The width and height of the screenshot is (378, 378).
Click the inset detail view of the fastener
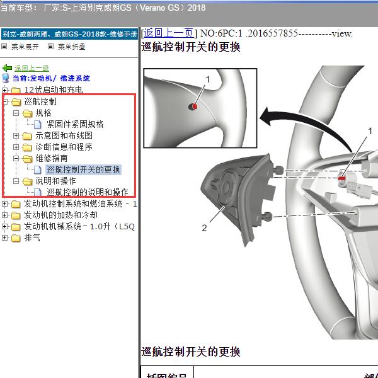point(200,108)
